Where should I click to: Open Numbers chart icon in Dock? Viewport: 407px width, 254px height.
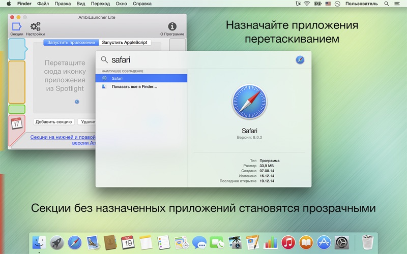[271, 243]
